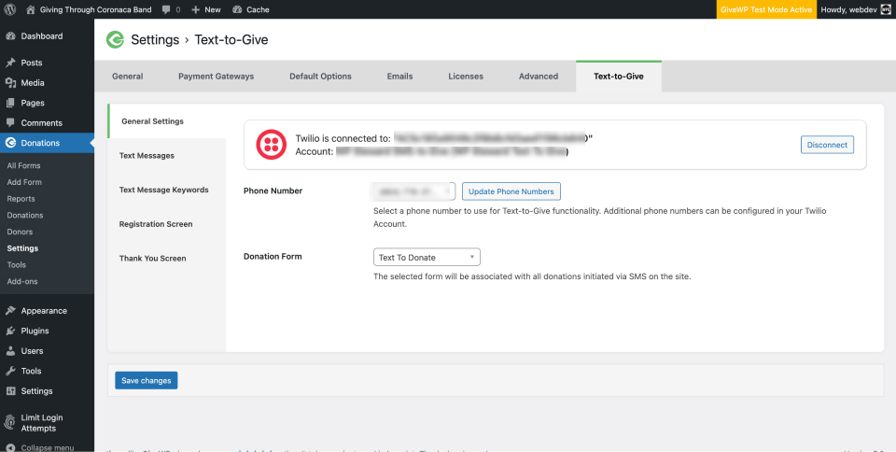896x452 pixels.
Task: Click the plus New icon
Action: pos(195,9)
